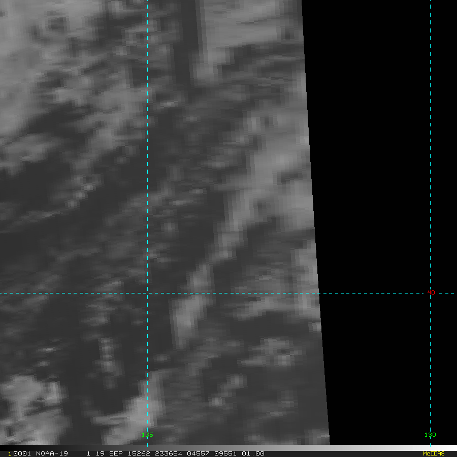Click the time value 233654

(169, 453)
